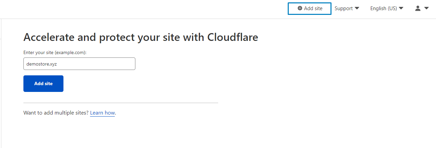Image resolution: width=436 pixels, height=148 pixels.
Task: Open the English (US) language caret
Action: click(x=401, y=8)
